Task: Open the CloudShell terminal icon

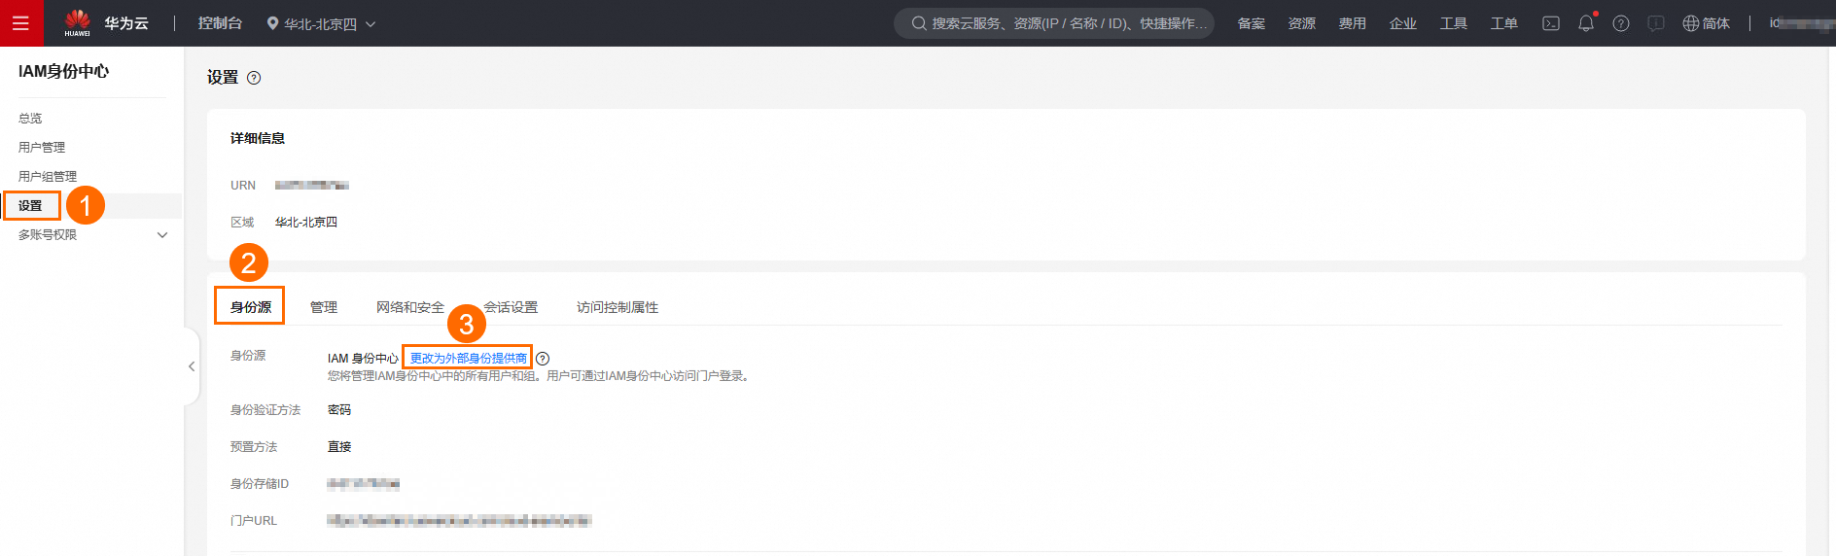Action: [x=1551, y=23]
